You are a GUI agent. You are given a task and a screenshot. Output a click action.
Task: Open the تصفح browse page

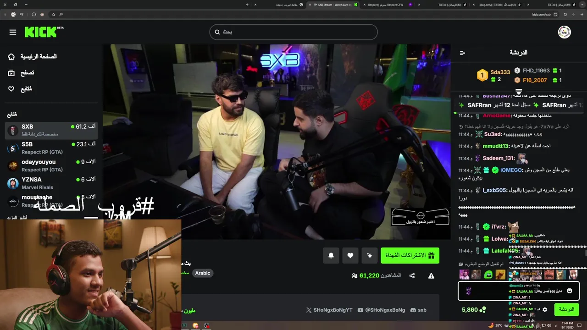pyautogui.click(x=27, y=72)
